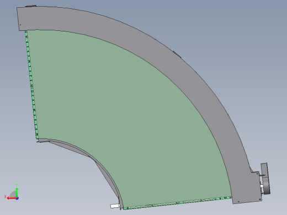Click the blue Z axis dot on the triad

(17, 198)
